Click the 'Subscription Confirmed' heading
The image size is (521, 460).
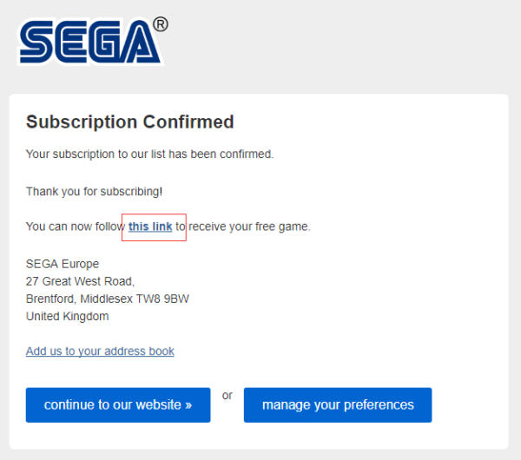click(130, 122)
